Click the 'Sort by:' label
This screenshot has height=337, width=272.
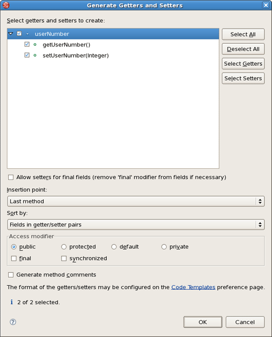coord(17,213)
